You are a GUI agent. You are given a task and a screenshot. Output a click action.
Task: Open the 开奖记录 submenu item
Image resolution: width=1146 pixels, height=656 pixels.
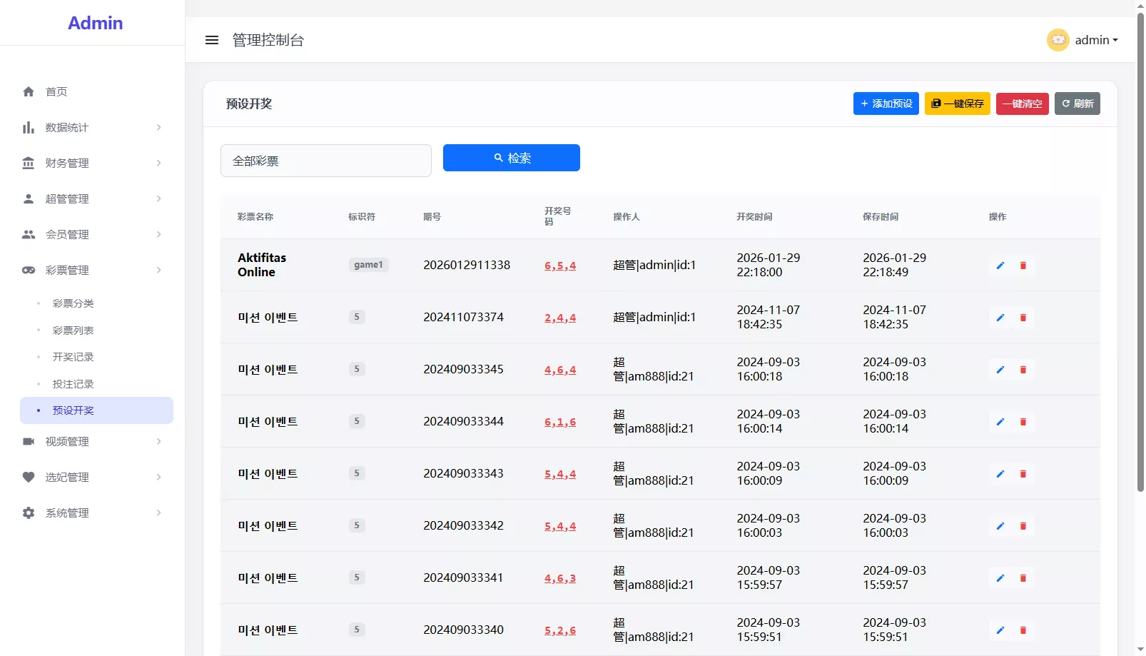click(73, 357)
